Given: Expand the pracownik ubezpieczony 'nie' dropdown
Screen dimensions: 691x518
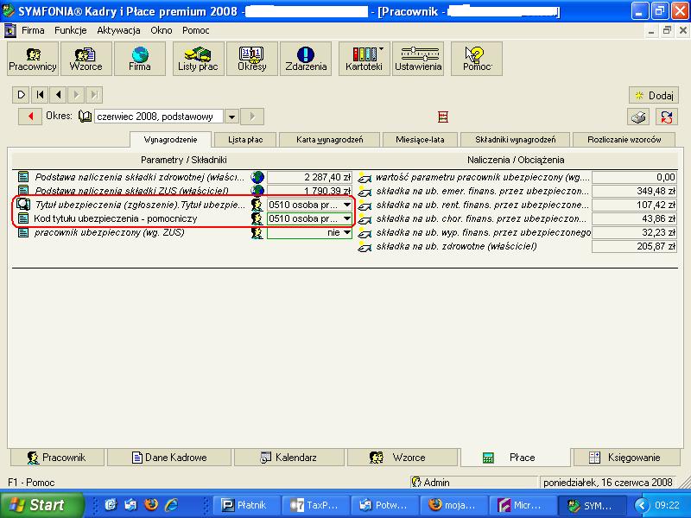Looking at the screenshot, I should pyautogui.click(x=347, y=232).
